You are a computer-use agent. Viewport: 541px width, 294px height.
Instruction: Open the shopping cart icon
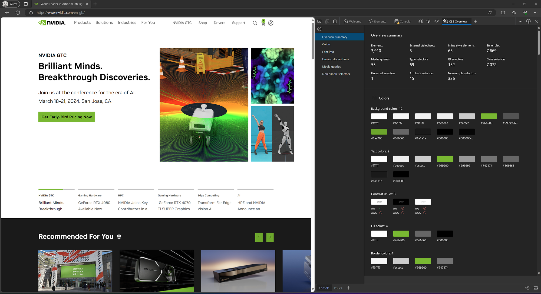263,23
